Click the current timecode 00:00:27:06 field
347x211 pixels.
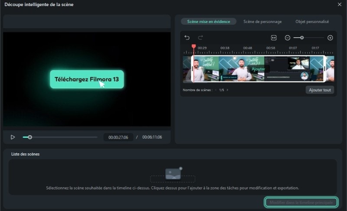click(x=118, y=137)
